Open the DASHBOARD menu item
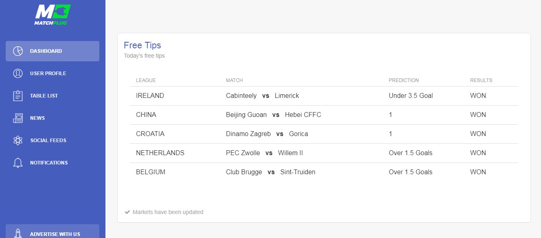Viewport: 541px width, 238px height. [x=53, y=51]
